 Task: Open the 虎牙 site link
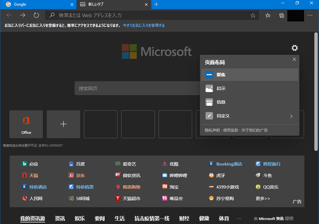point(217,175)
